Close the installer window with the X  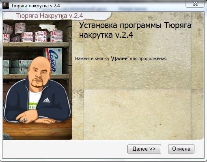pyautogui.click(x=195, y=4)
